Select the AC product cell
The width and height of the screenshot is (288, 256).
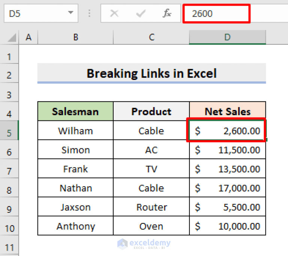coord(151,150)
